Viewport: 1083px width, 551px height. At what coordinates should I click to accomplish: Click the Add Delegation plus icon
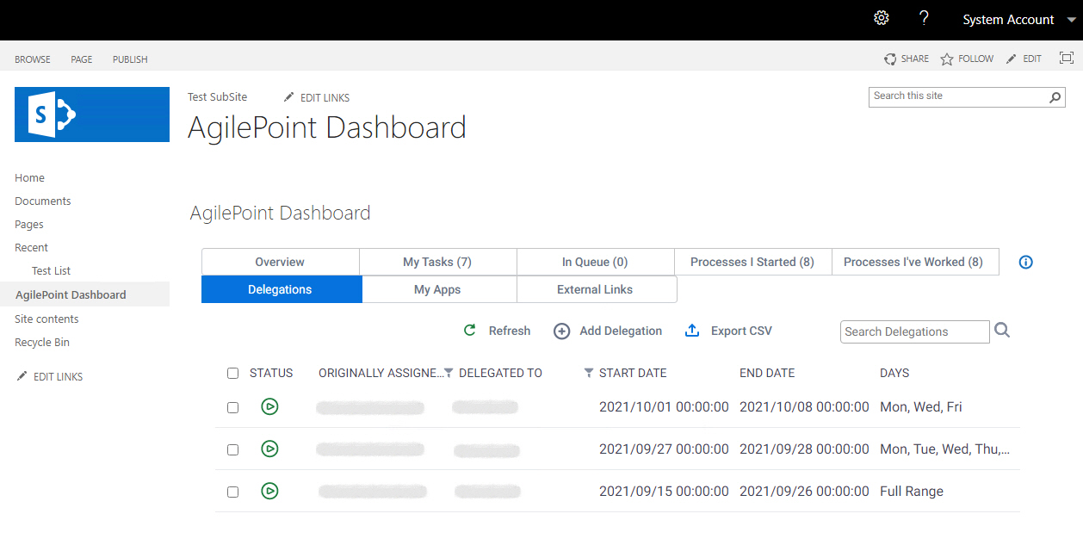(561, 331)
